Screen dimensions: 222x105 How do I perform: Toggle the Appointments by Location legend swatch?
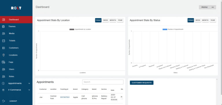tap(72, 29)
